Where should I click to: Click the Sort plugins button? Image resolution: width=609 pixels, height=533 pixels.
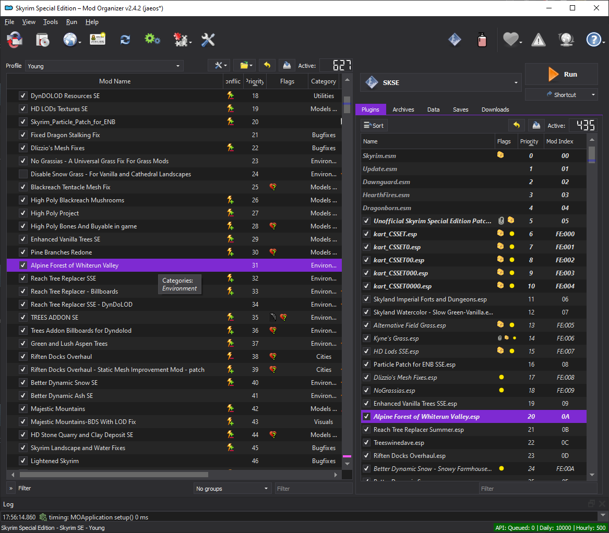point(374,125)
